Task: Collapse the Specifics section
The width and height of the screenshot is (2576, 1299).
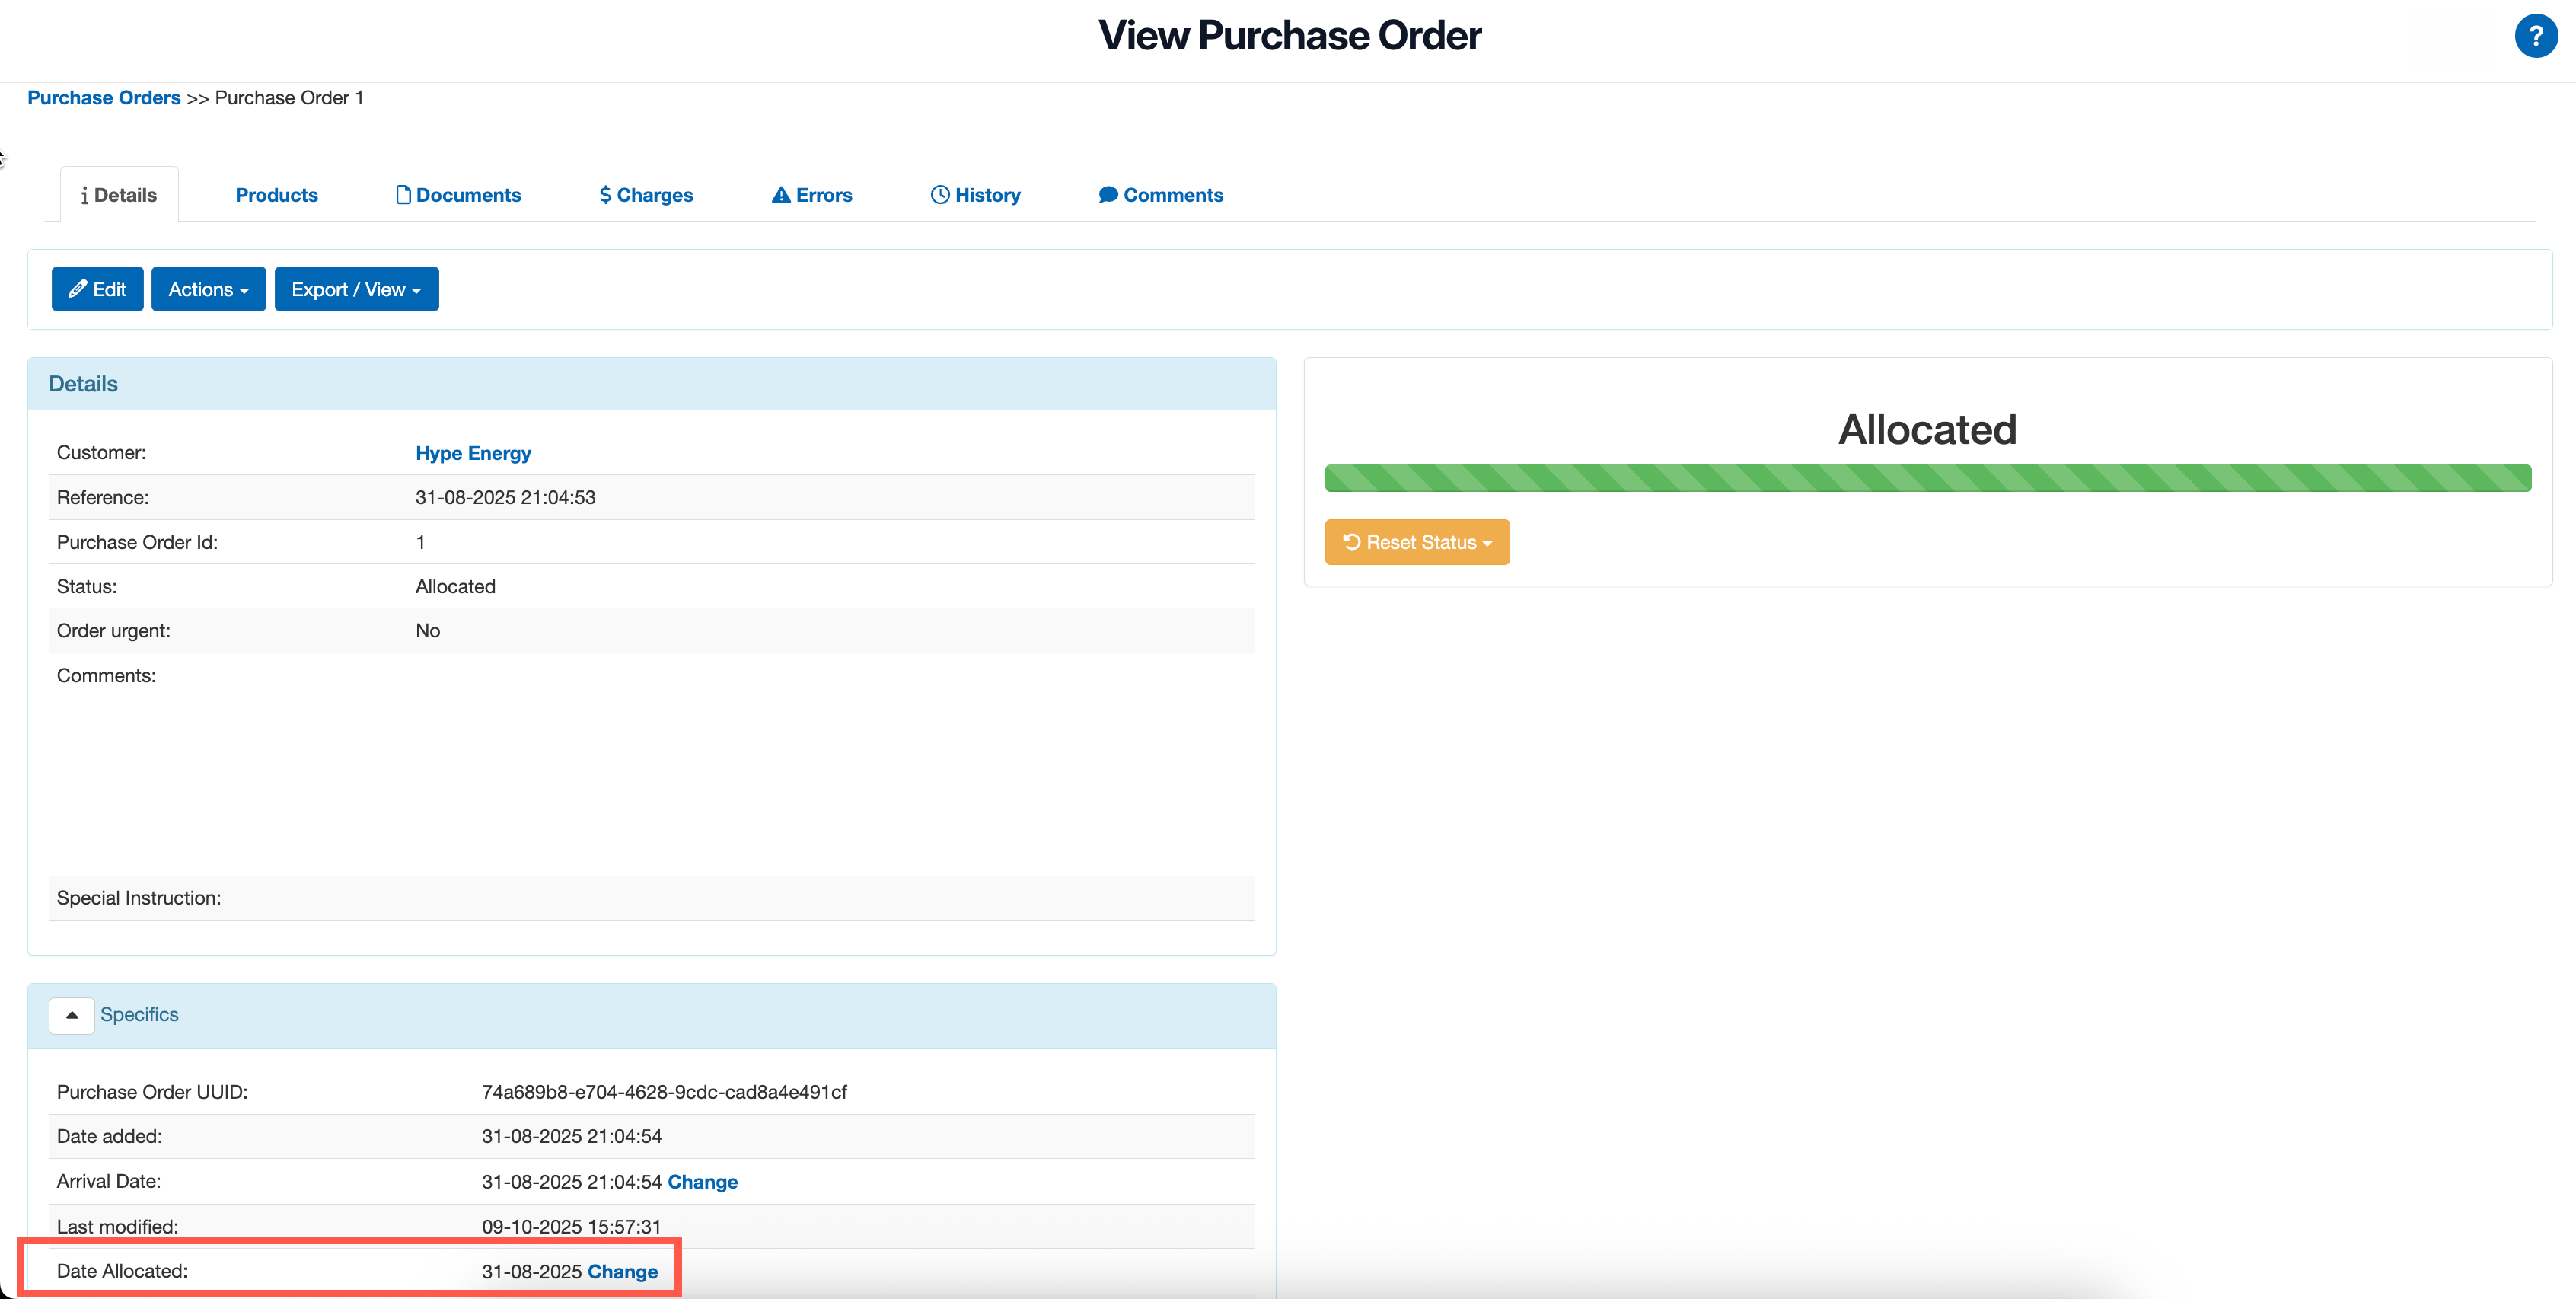Action: point(71,1015)
